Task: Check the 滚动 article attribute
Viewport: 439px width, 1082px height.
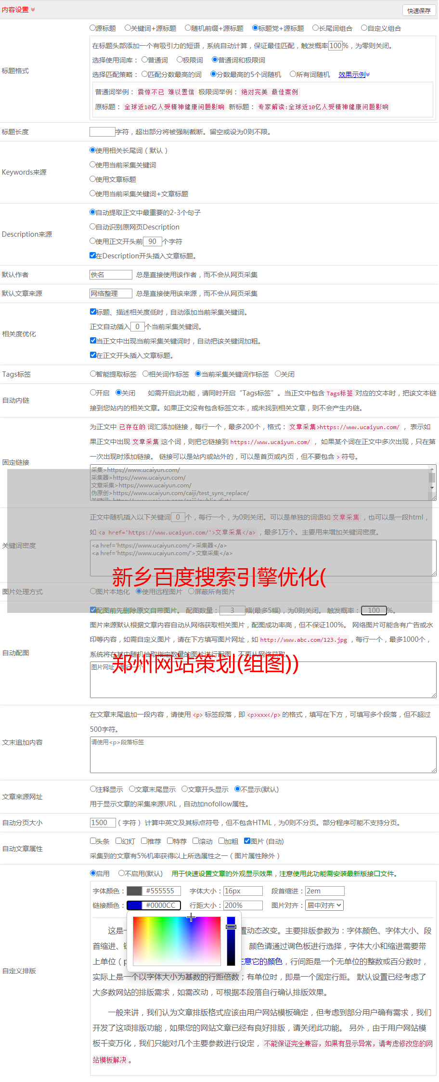Action: pyautogui.click(x=195, y=841)
